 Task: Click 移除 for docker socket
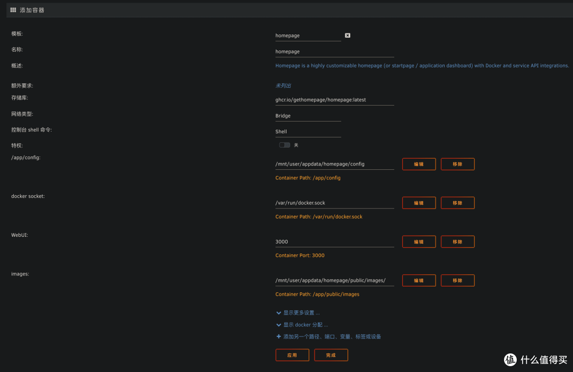click(x=457, y=203)
